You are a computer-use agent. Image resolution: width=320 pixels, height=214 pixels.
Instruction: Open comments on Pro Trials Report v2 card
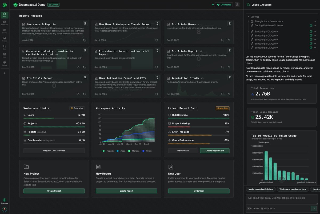[223, 67]
